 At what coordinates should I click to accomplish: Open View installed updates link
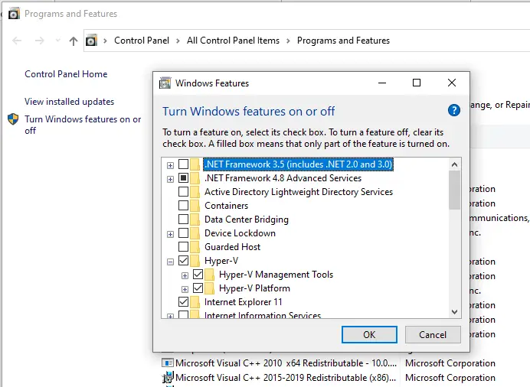(69, 102)
